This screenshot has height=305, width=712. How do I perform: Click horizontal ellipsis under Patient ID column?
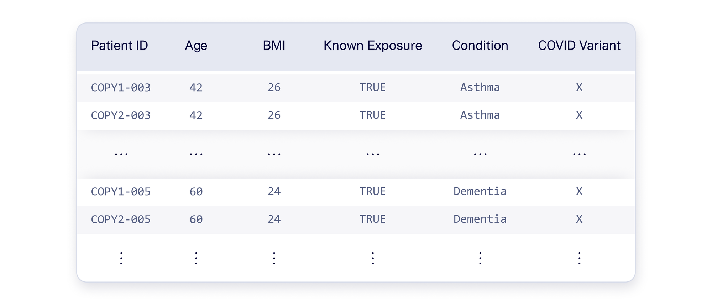tap(121, 154)
